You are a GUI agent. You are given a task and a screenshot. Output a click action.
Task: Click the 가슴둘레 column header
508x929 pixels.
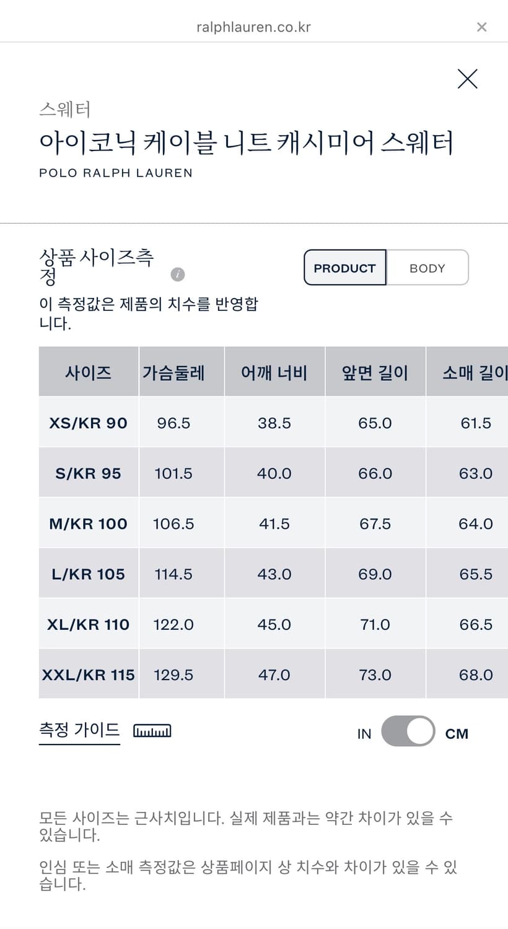click(181, 371)
